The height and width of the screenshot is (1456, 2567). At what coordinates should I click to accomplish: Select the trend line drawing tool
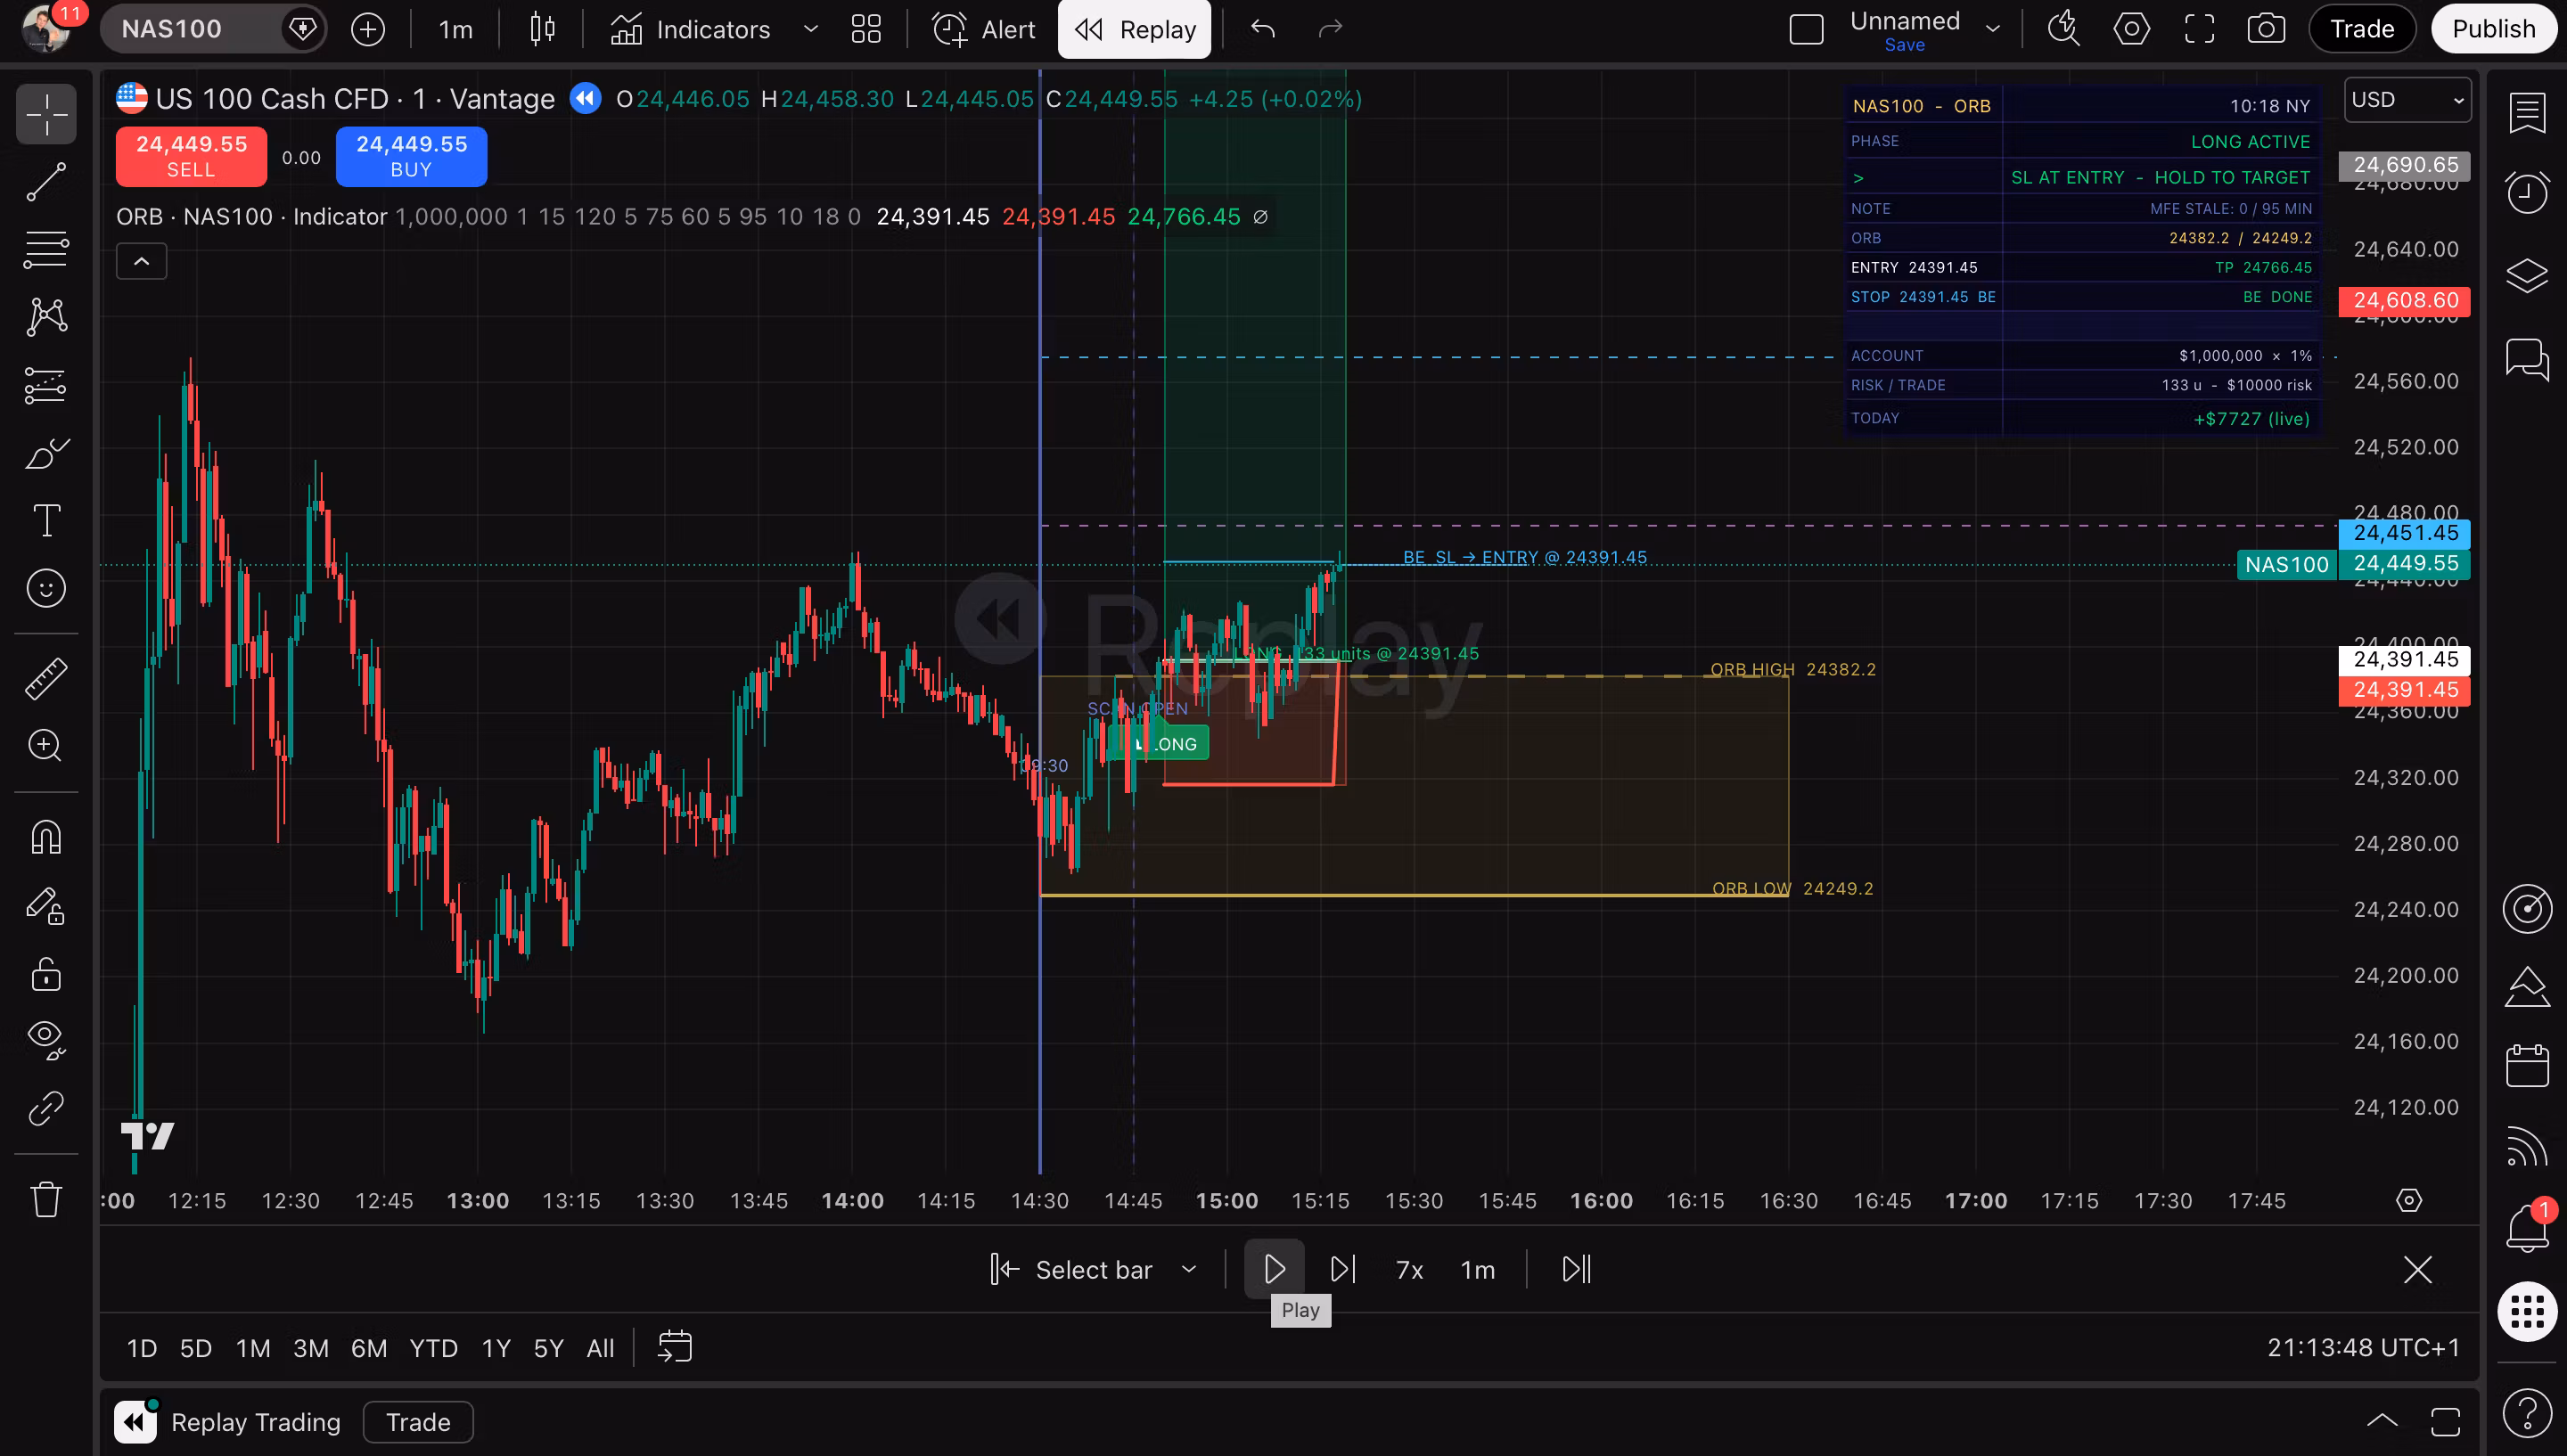pos(46,181)
